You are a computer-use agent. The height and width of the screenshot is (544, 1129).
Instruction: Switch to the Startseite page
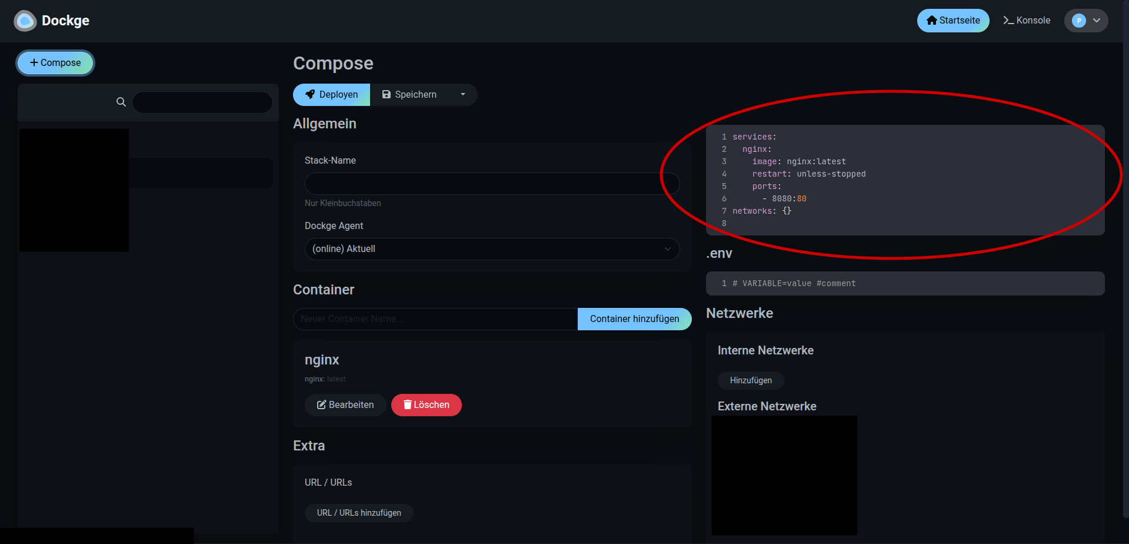[x=953, y=20]
